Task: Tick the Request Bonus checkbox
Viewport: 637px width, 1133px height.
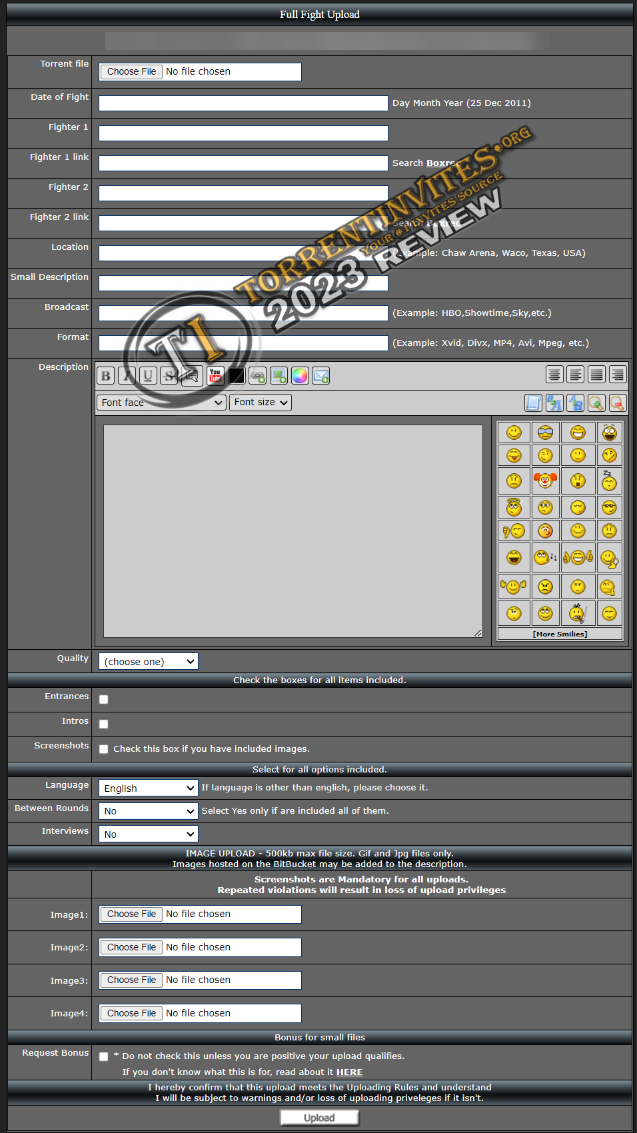Action: click(x=103, y=1056)
